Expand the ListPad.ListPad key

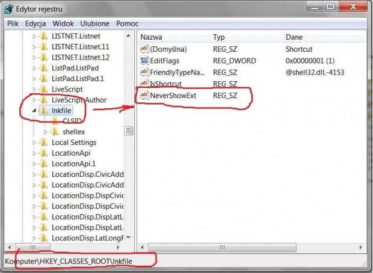[x=34, y=69]
